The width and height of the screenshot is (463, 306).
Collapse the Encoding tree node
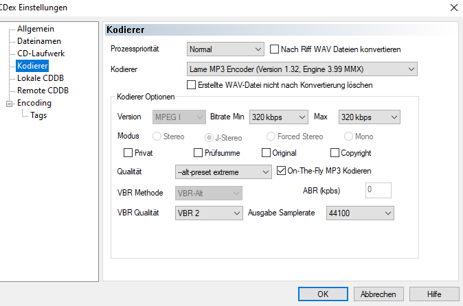click(x=9, y=104)
